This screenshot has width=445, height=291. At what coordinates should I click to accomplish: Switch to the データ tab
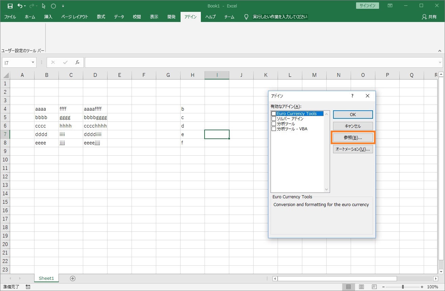(x=119, y=17)
